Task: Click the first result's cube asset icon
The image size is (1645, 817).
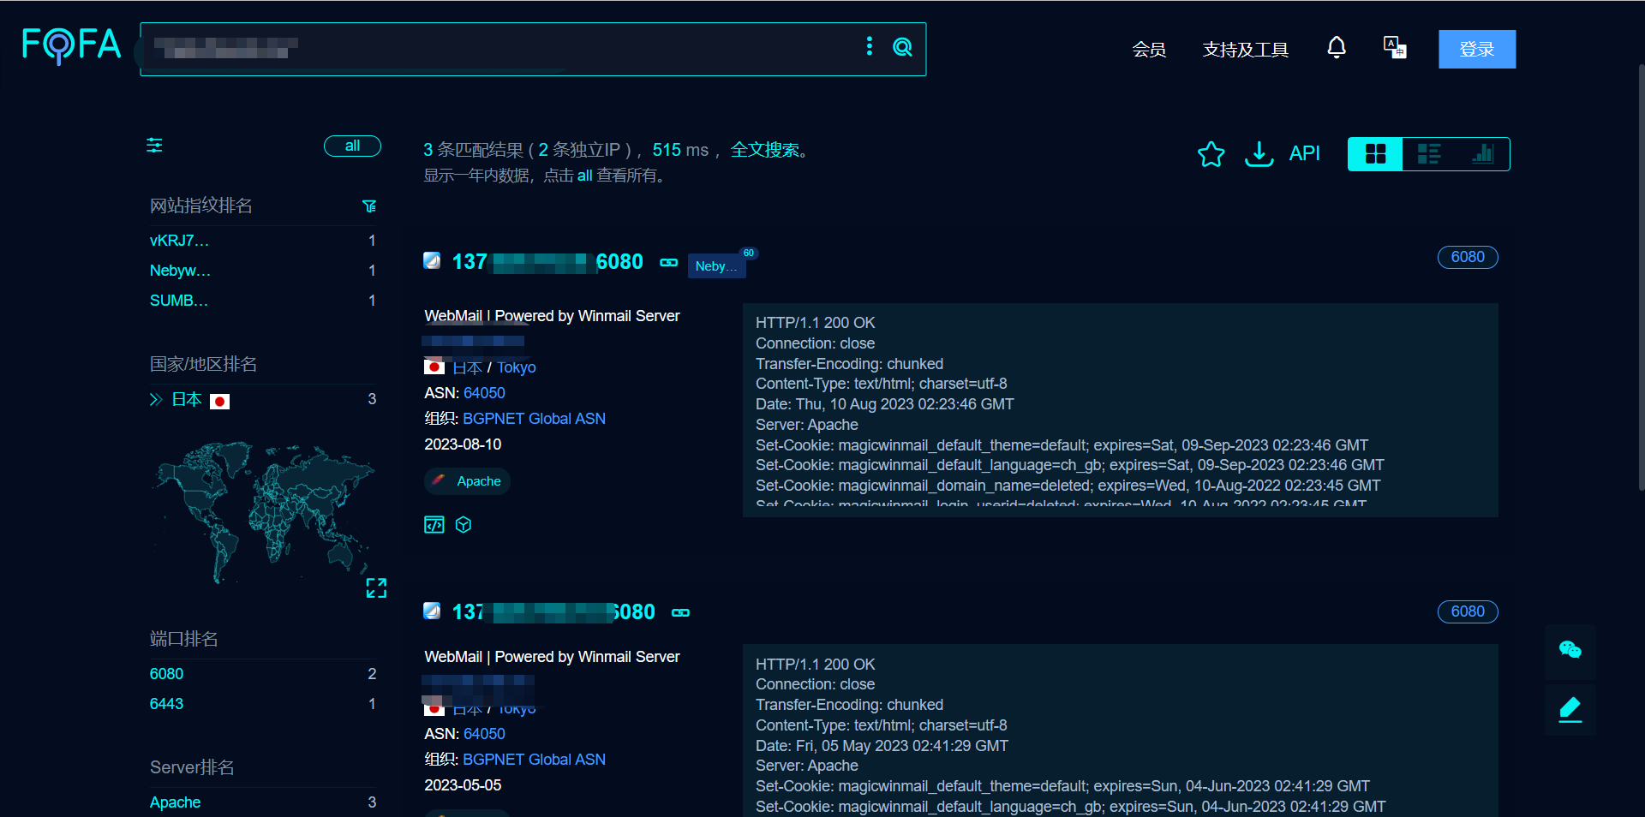Action: (x=464, y=525)
